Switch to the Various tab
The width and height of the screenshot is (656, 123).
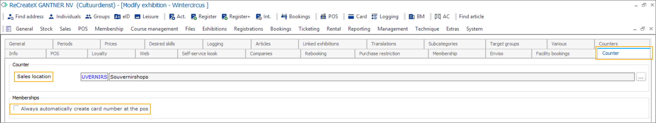571,44
